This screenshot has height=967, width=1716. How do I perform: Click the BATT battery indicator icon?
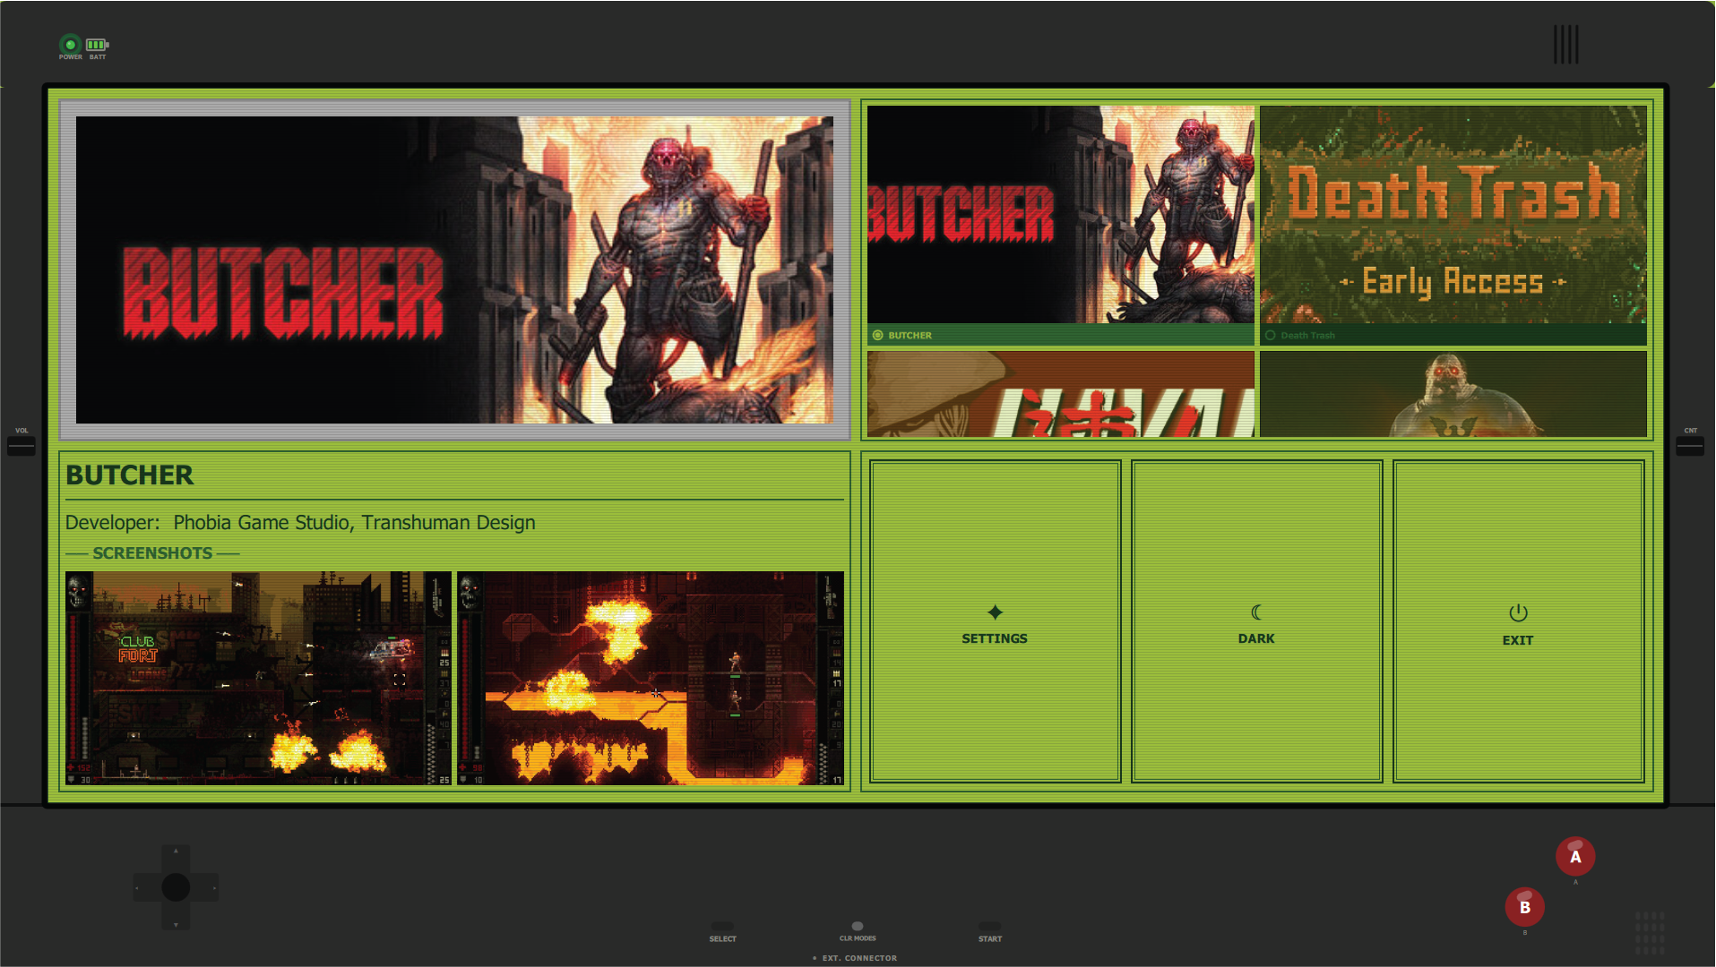[x=97, y=45]
